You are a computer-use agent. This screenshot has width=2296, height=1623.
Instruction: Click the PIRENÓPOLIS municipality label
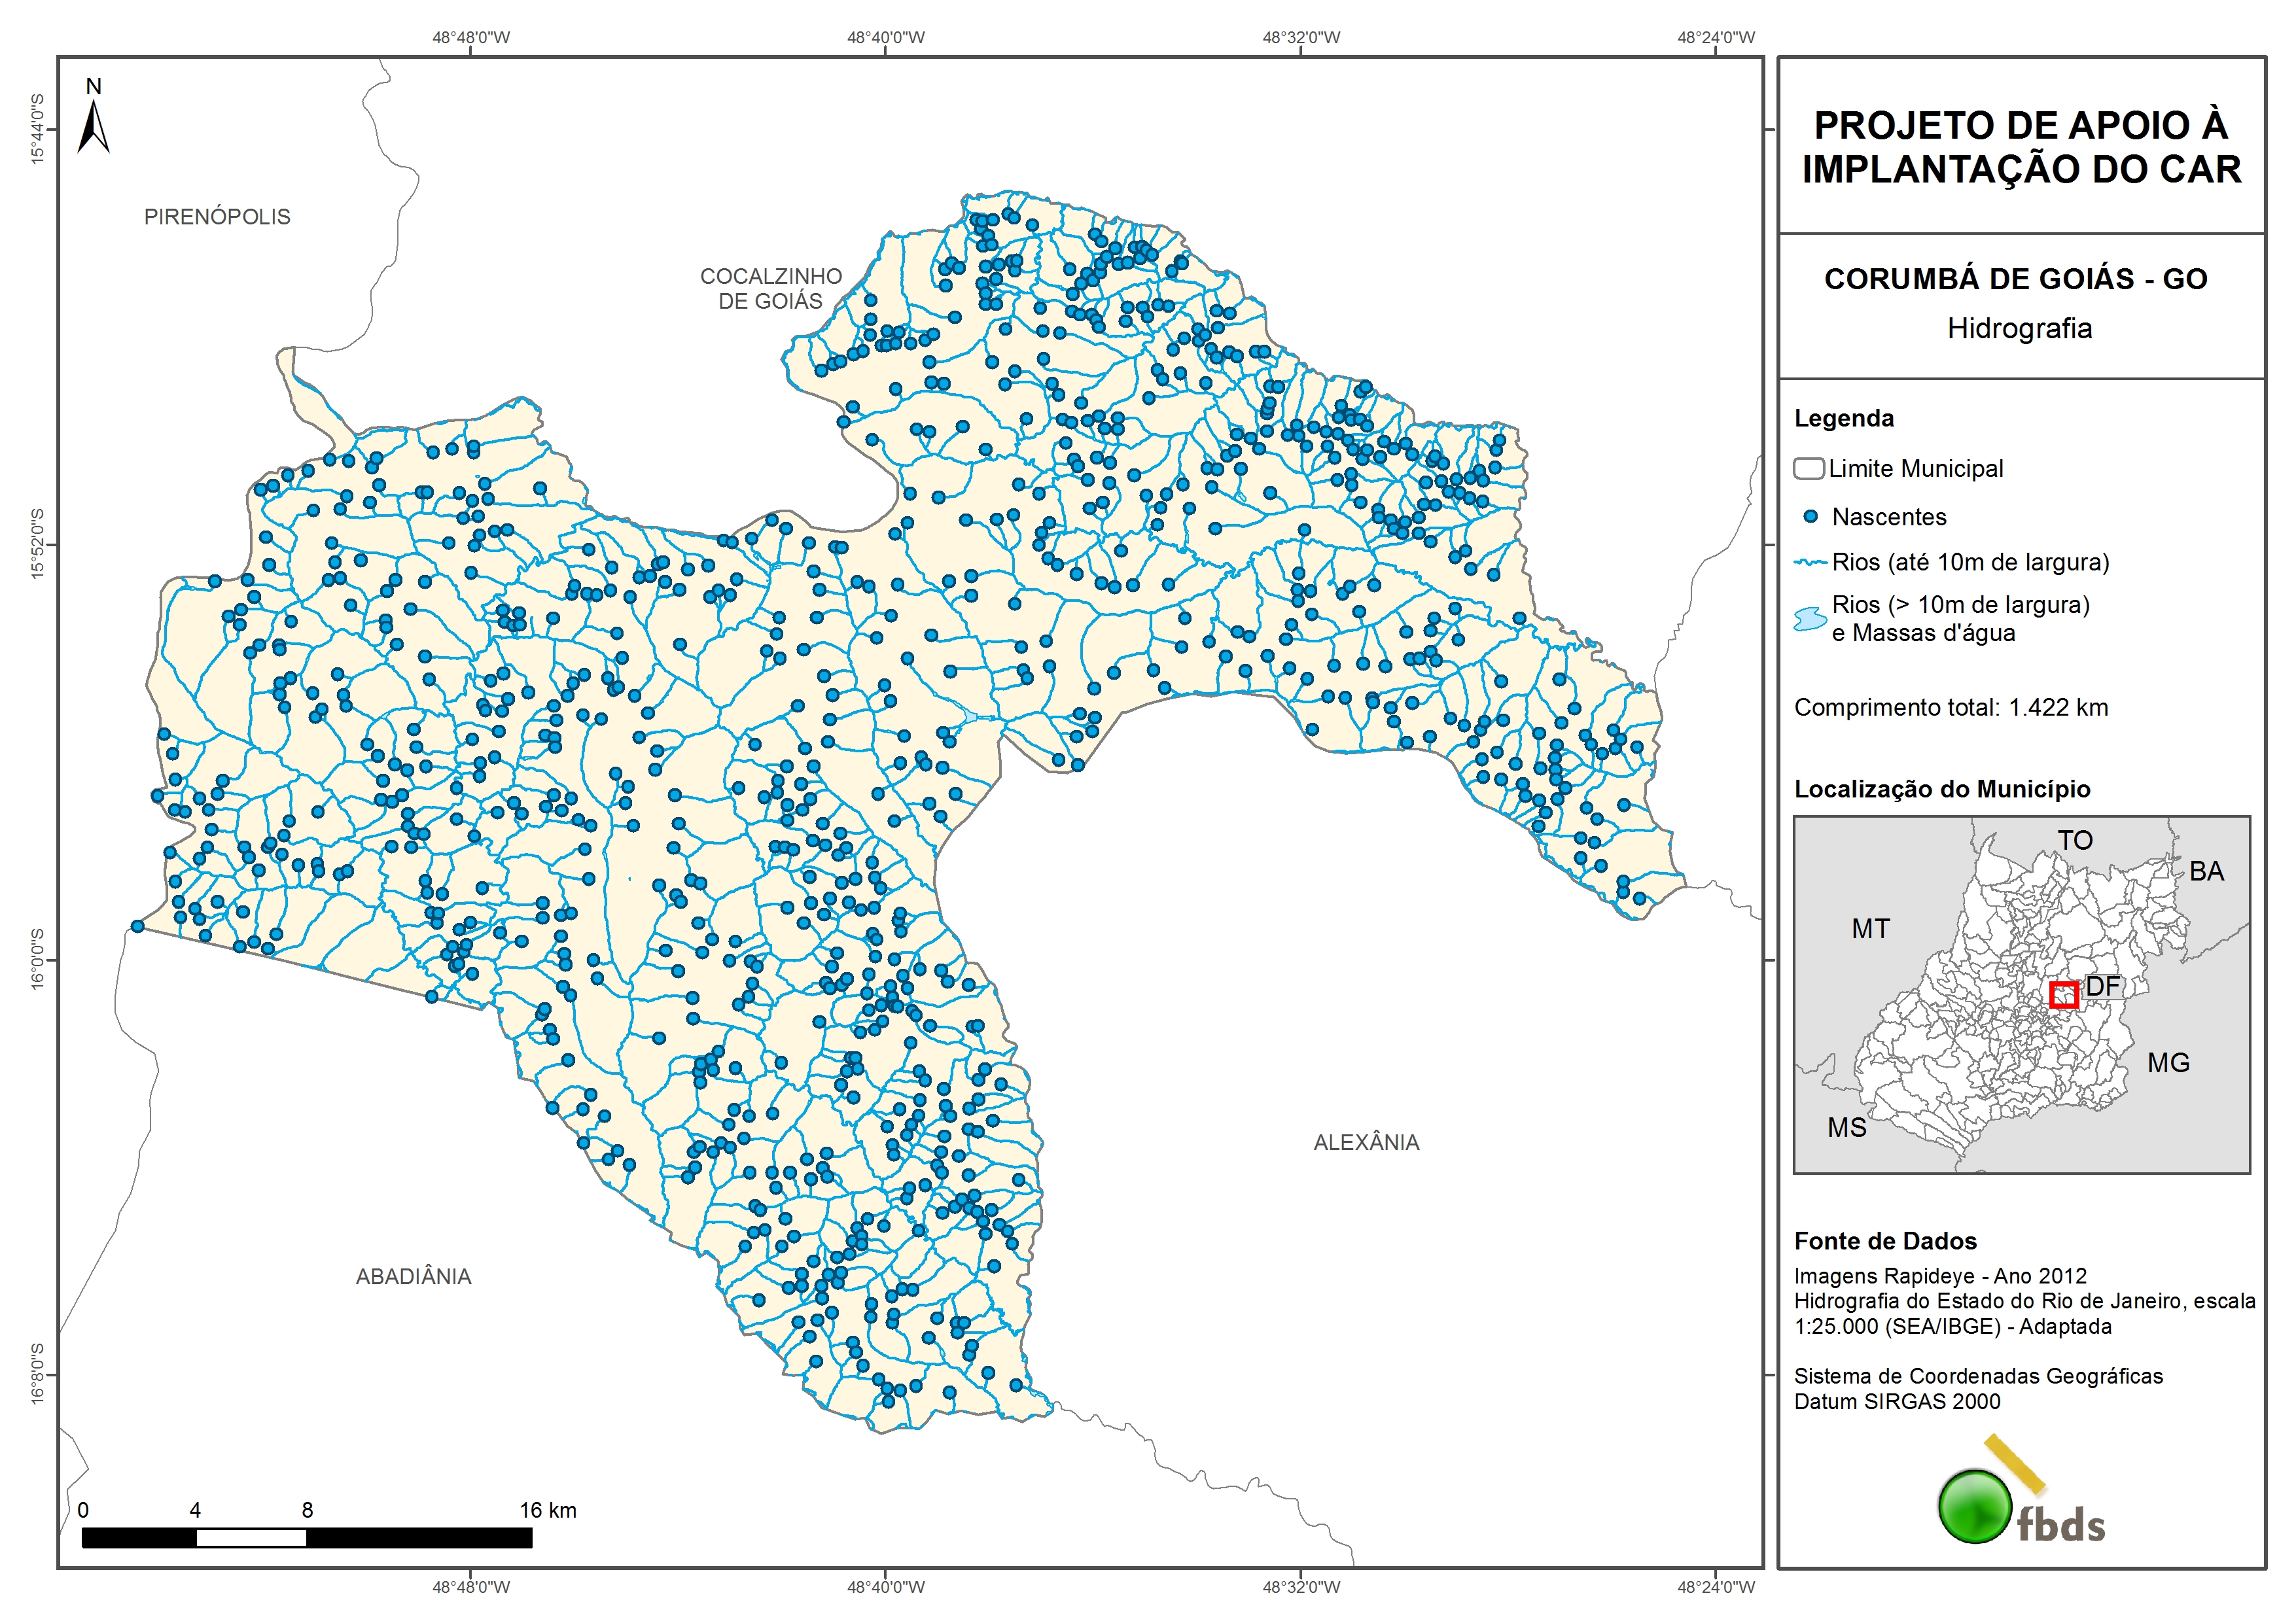(x=217, y=217)
